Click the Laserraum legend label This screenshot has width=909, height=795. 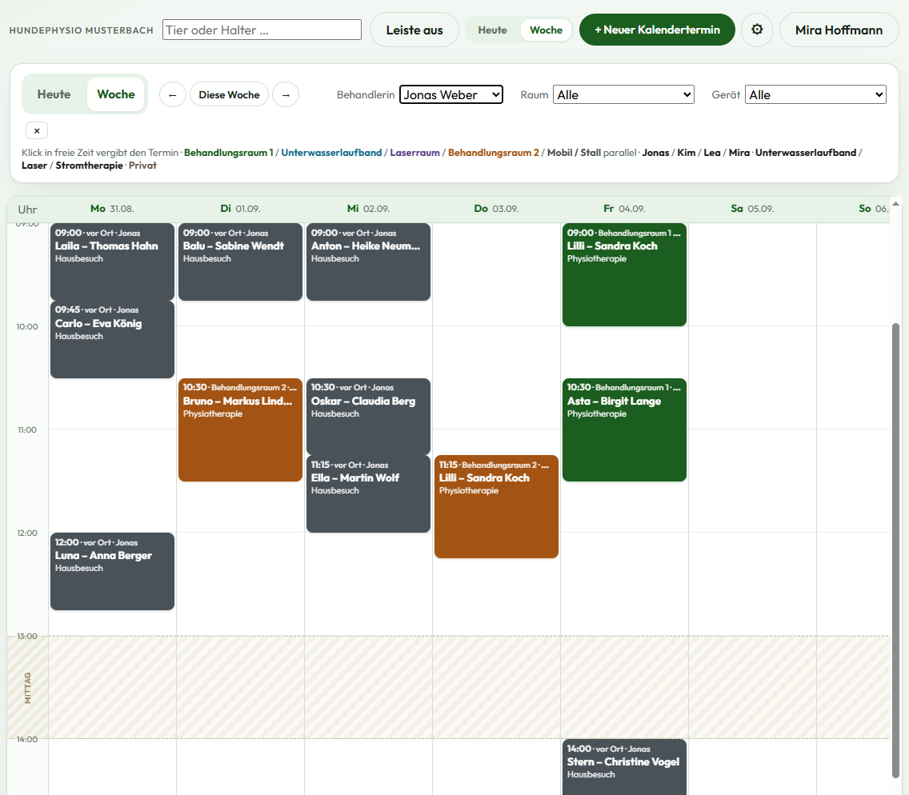pos(414,153)
